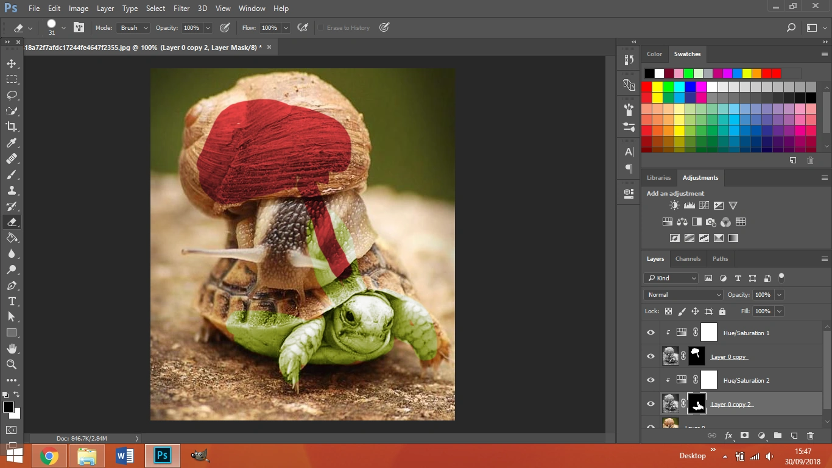Switch to the Channels tab
Image resolution: width=832 pixels, height=468 pixels.
tap(688, 259)
